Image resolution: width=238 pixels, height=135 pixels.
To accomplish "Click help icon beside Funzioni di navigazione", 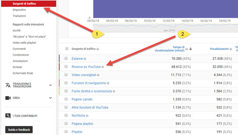I will [108, 83].
